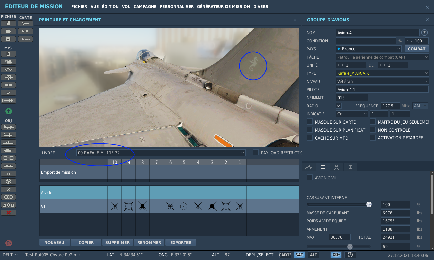Click the red X delete object icon

coord(8,213)
